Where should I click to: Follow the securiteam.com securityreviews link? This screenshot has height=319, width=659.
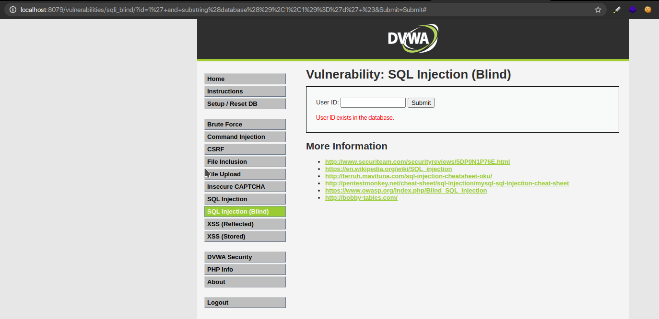(x=417, y=162)
